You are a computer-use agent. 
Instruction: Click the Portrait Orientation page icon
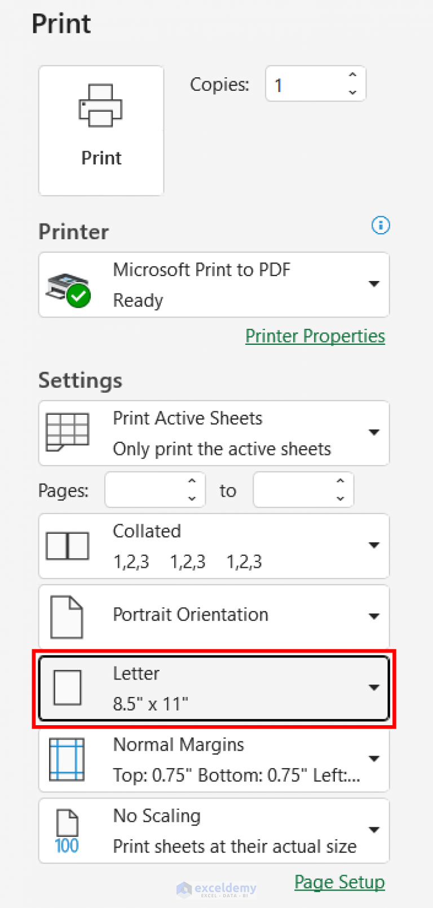[67, 615]
